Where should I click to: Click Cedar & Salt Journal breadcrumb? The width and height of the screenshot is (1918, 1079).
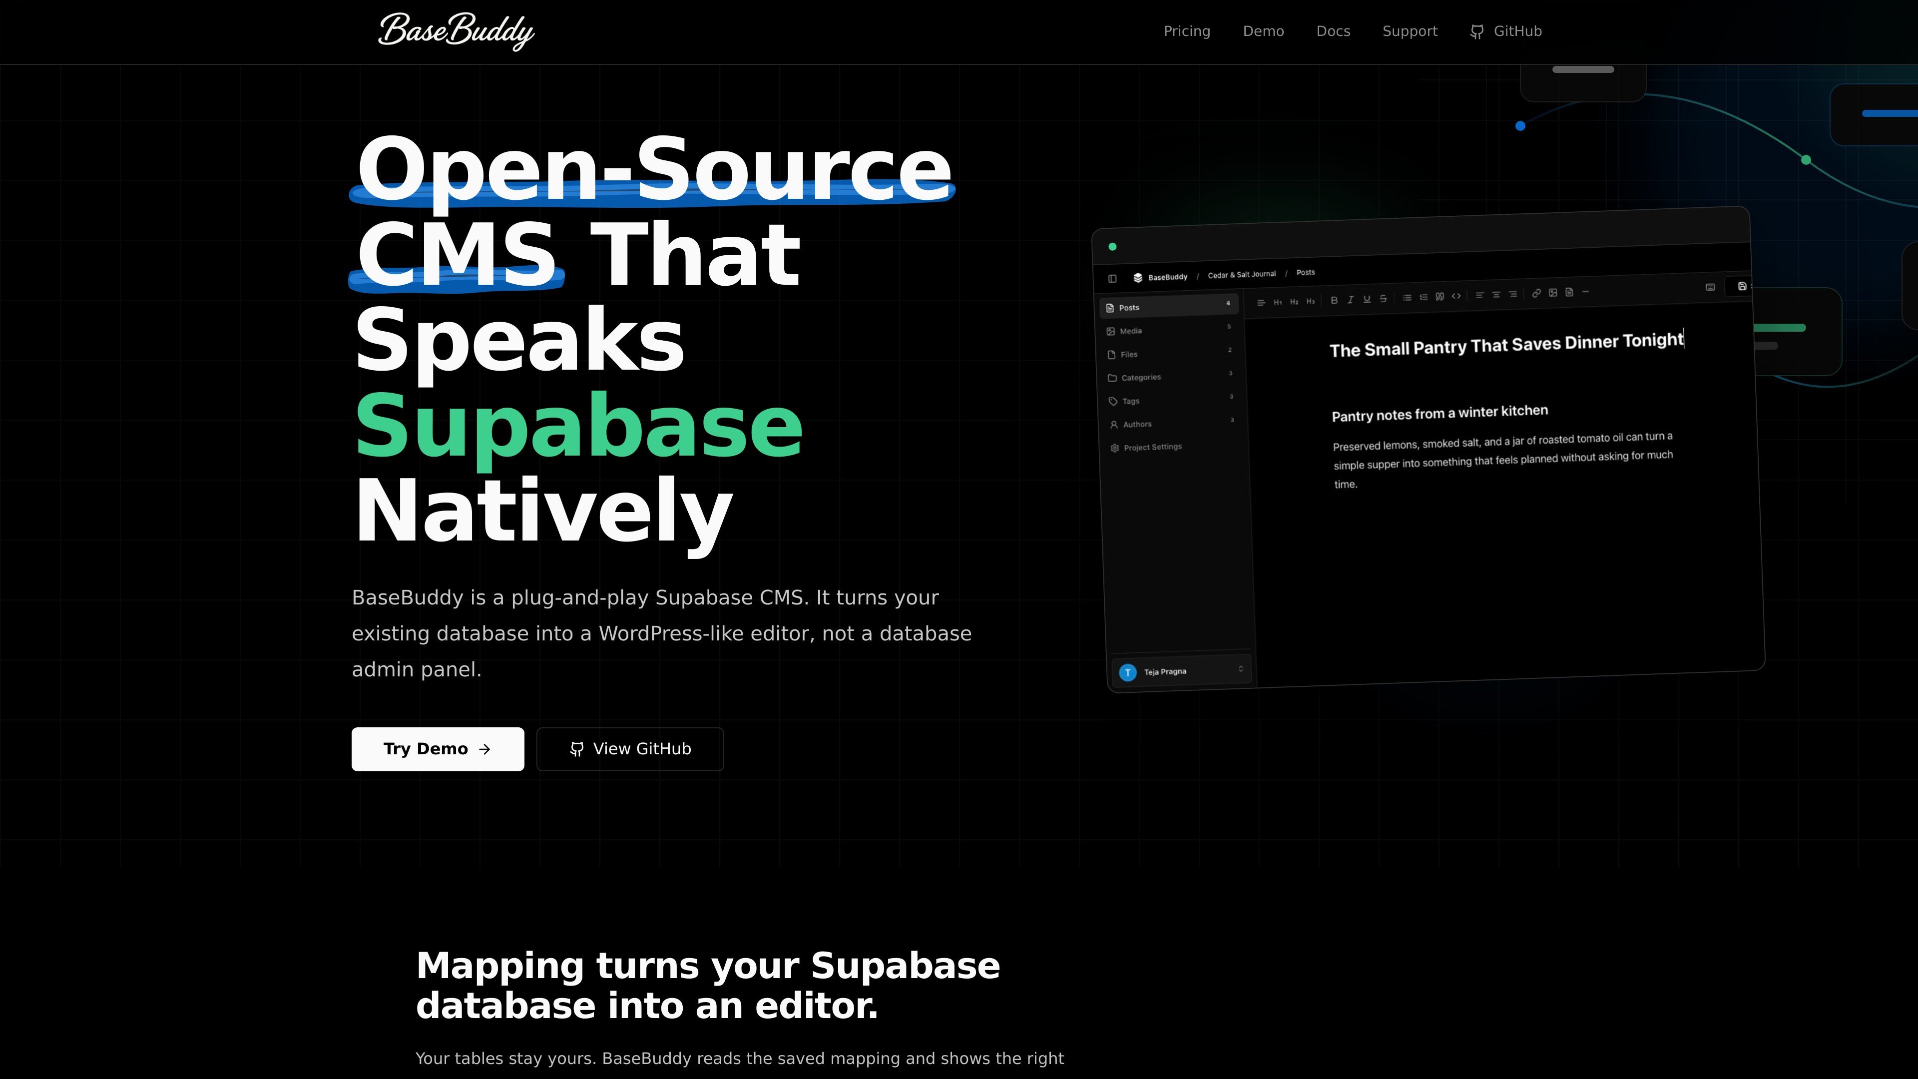coord(1241,275)
